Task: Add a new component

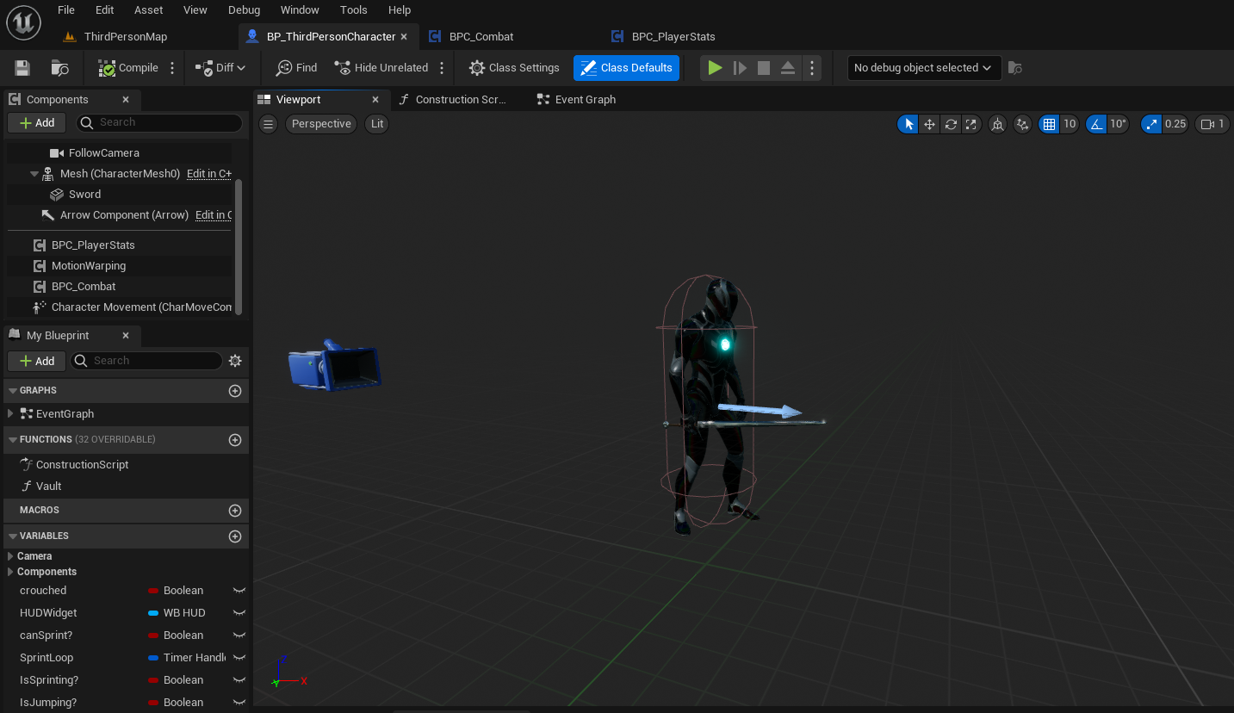Action: pos(37,123)
